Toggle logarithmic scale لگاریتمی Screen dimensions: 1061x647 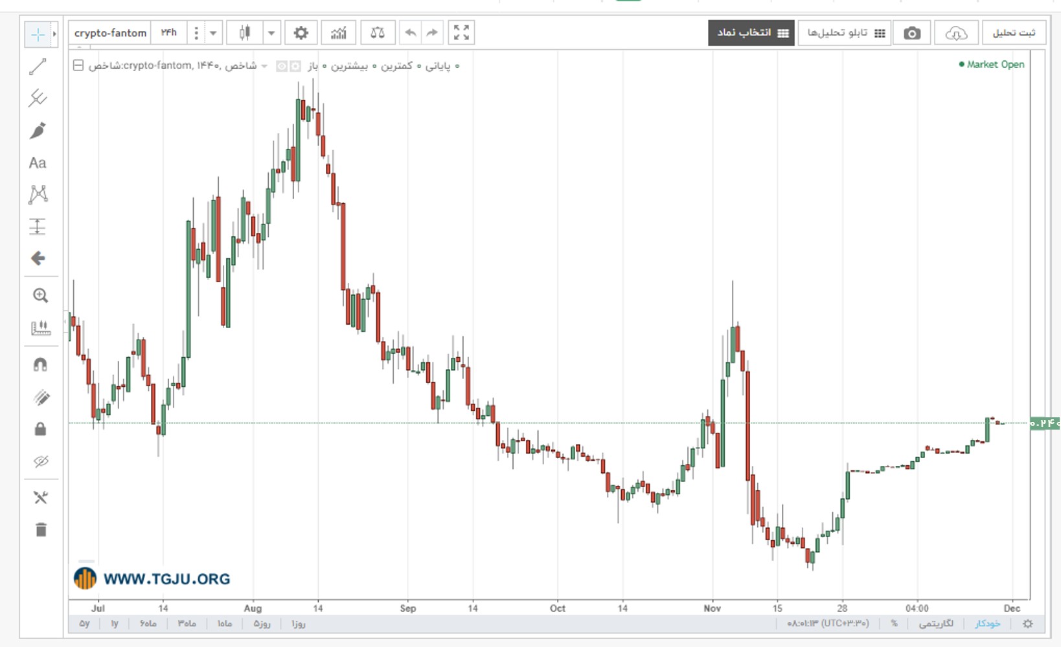coord(936,624)
